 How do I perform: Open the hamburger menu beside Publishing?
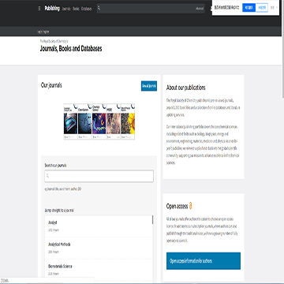39,9
